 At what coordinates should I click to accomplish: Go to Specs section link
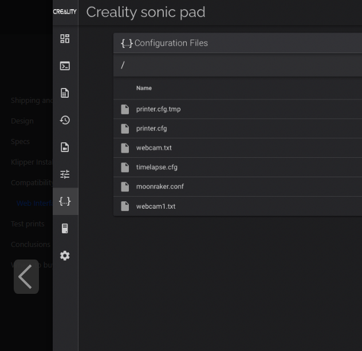coord(20,142)
